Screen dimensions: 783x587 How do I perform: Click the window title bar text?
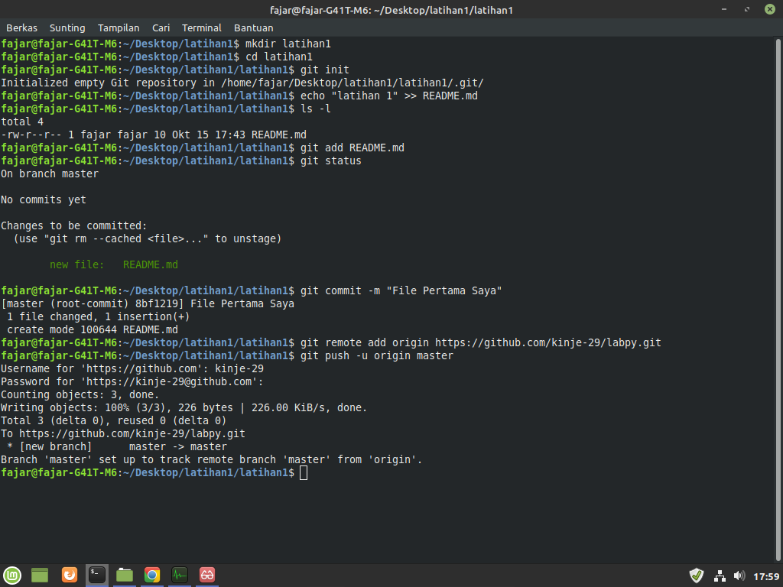point(391,10)
